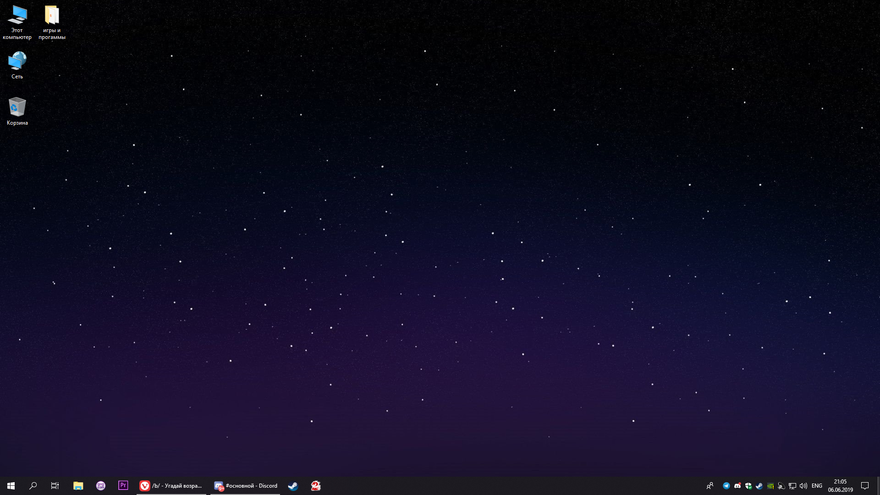This screenshot has width=880, height=495.
Task: Open the People icon in the tray
Action: [x=710, y=486]
